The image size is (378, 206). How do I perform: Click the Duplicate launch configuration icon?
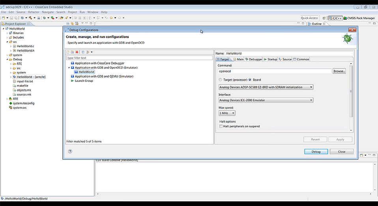tap(72, 52)
